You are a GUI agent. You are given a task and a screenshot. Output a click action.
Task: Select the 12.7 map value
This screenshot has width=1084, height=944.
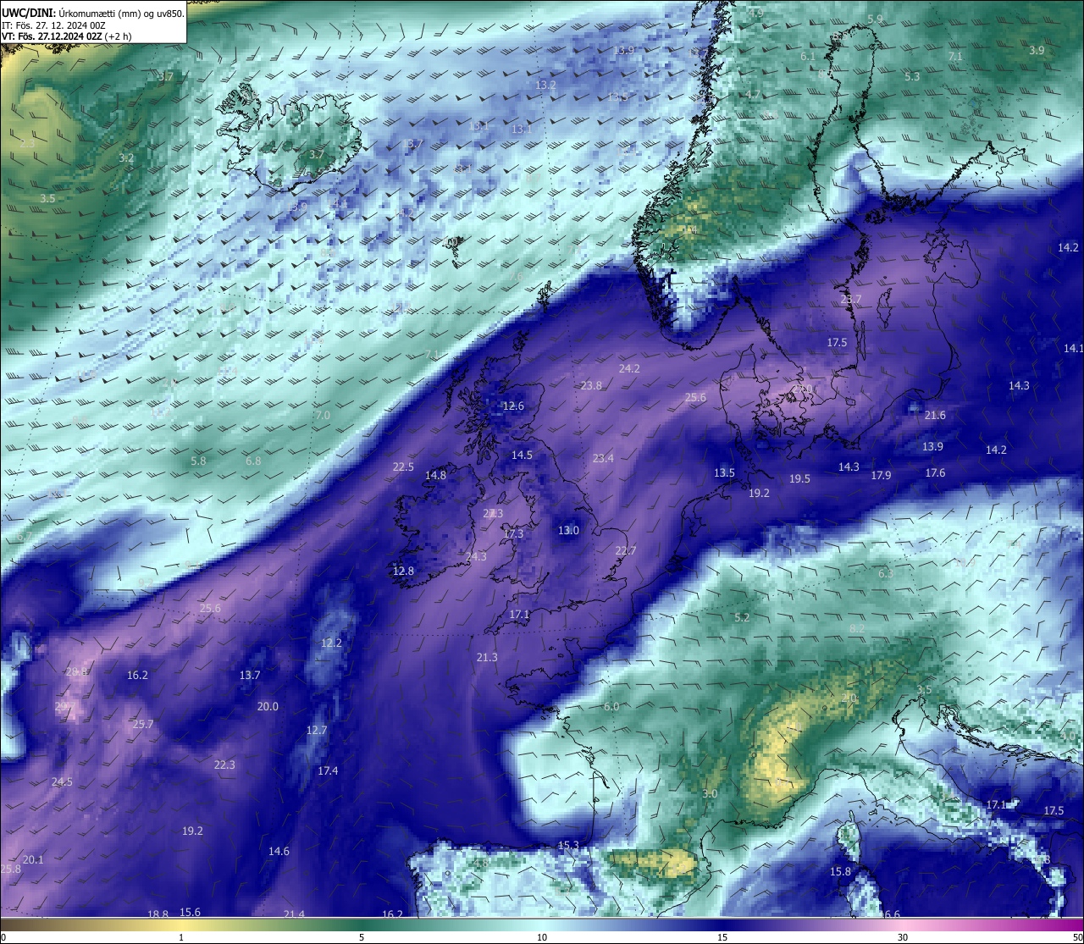316,731
